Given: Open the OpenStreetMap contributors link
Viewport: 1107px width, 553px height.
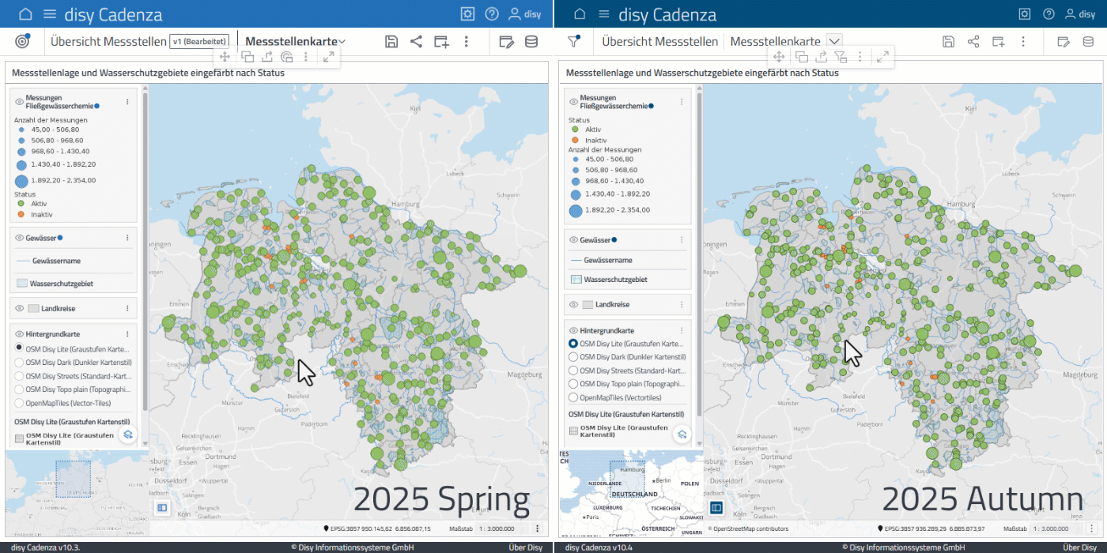Looking at the screenshot, I should click(x=748, y=529).
